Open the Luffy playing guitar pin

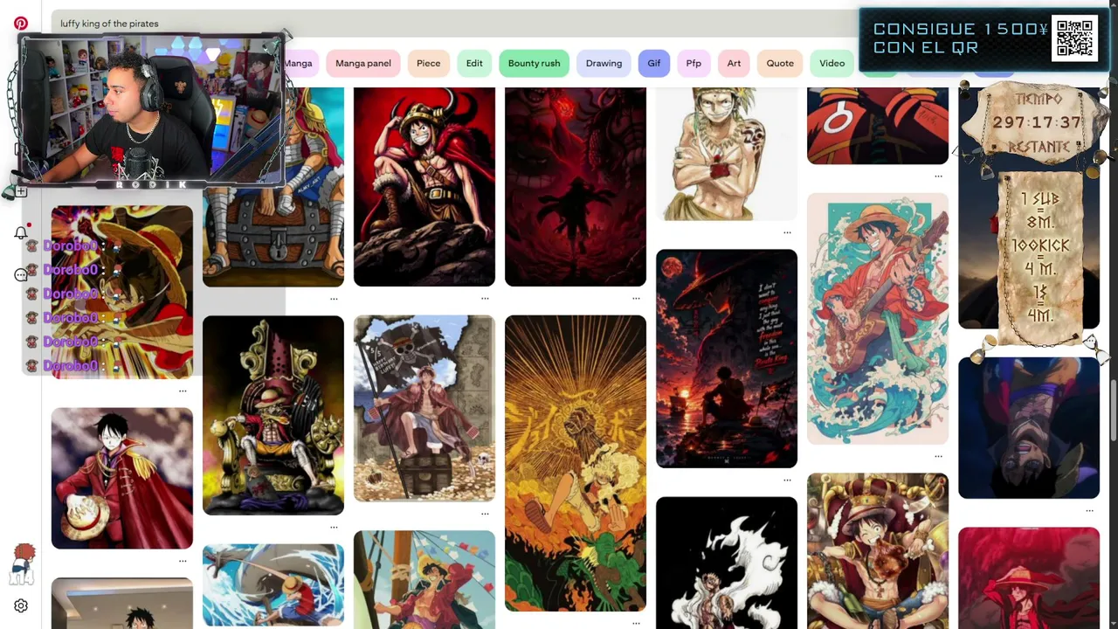click(x=878, y=319)
